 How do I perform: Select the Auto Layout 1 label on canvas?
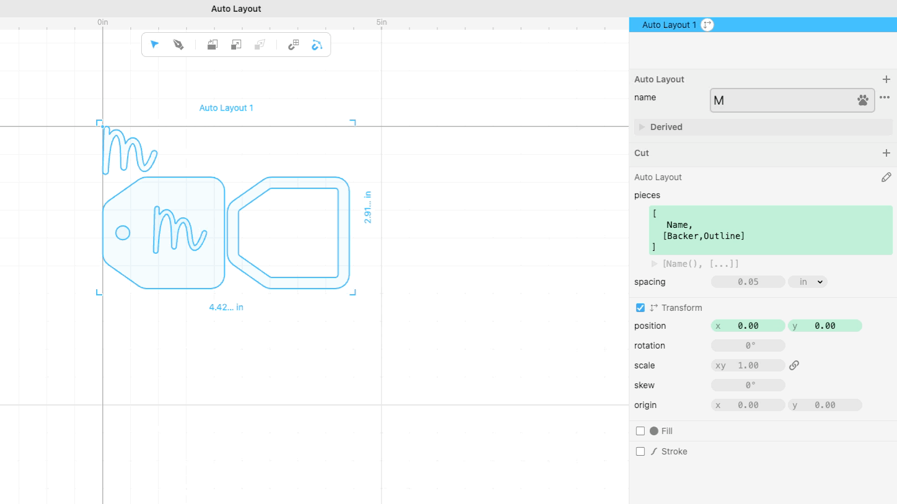(226, 108)
